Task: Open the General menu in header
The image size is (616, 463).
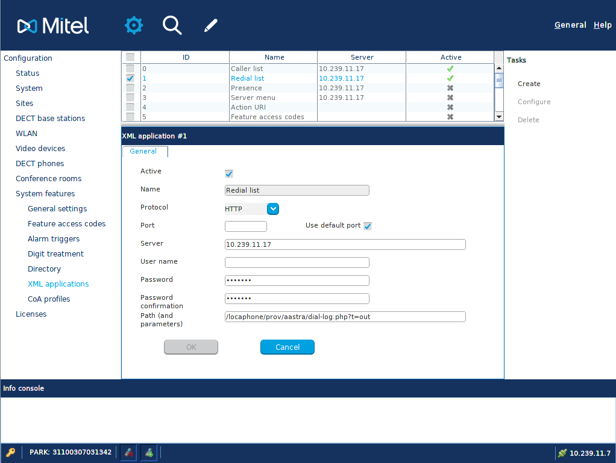Action: 570,25
